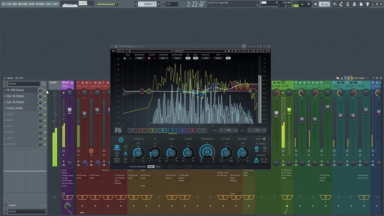
Task: Open the F6-RTA plugin gear settings
Action: tap(116, 46)
